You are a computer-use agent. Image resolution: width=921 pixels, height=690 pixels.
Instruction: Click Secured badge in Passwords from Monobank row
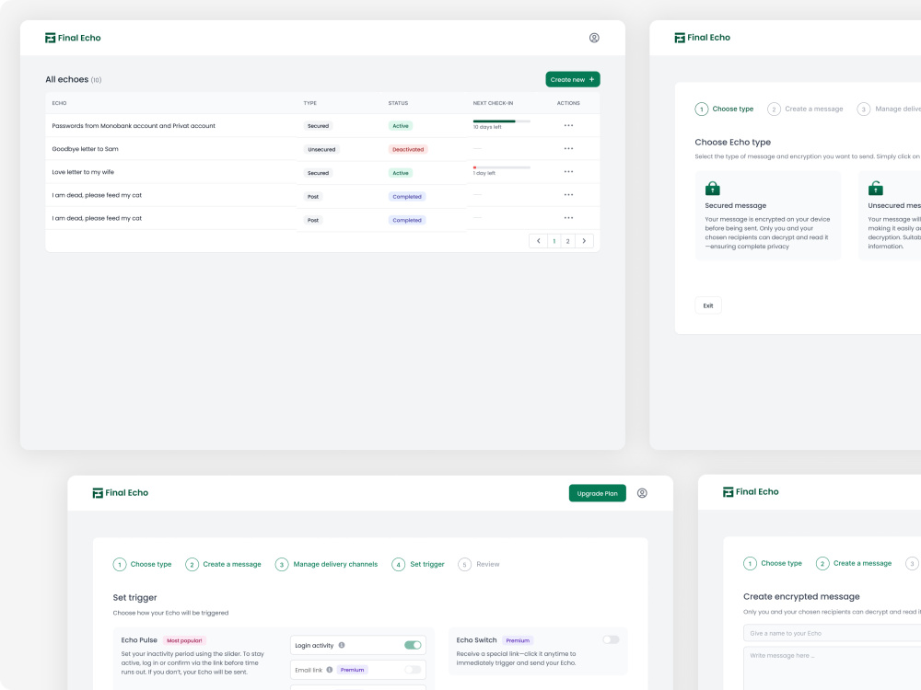318,126
